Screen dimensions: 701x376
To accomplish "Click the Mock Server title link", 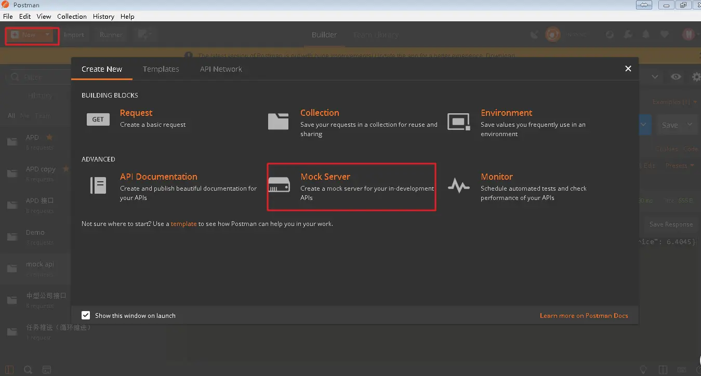I will (x=325, y=177).
